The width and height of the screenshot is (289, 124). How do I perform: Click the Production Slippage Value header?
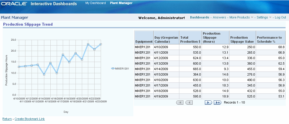[x=242, y=37]
